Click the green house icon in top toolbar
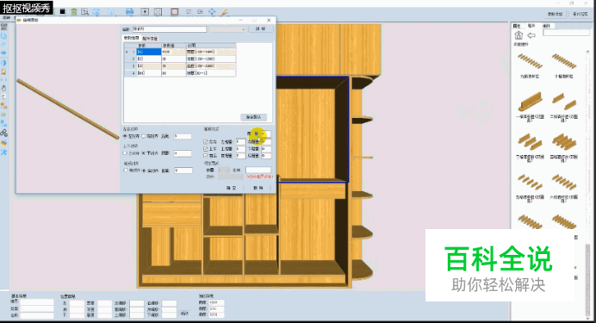The image size is (596, 323). click(x=74, y=12)
